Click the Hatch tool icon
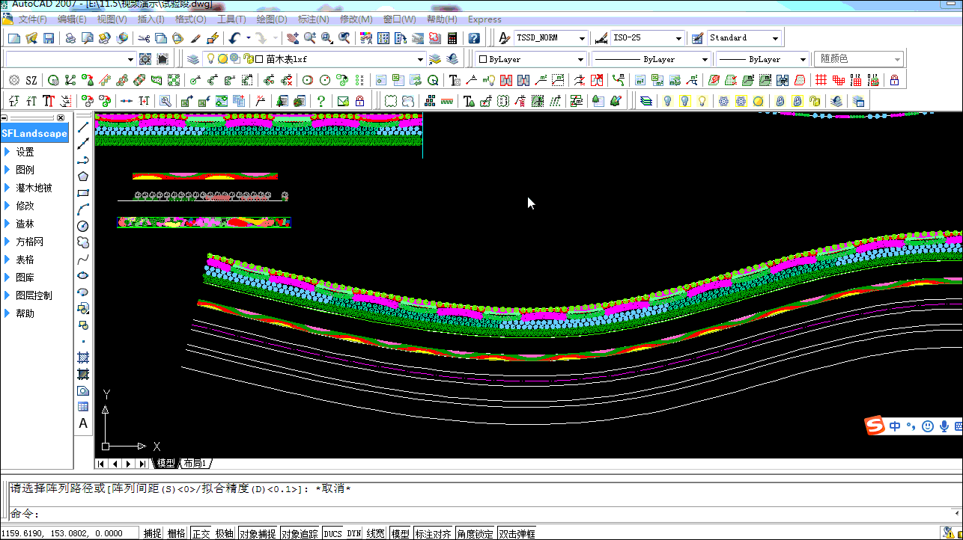 click(83, 358)
